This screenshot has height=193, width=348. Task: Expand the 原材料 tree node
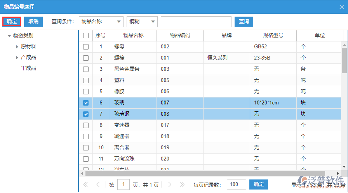click(x=17, y=47)
